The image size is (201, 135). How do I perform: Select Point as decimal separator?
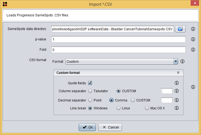pyautogui.click(x=90, y=100)
